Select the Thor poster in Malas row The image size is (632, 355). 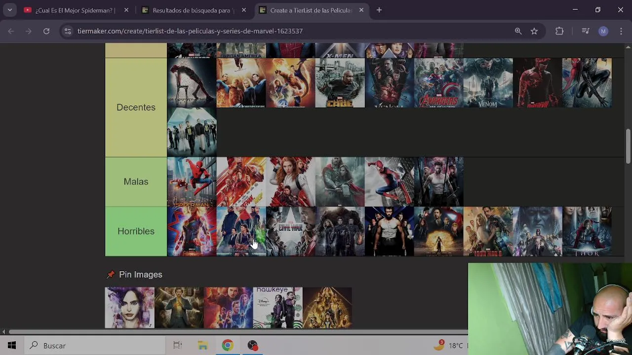point(340,182)
